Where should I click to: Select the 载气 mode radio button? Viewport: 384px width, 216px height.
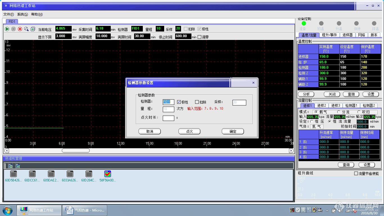coord(316,112)
